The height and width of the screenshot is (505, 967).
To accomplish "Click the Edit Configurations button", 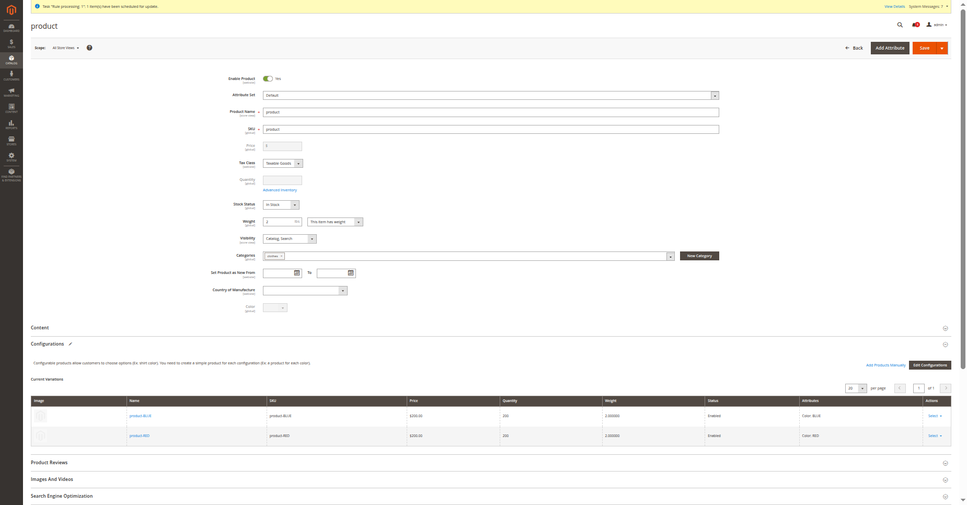I will click(x=930, y=365).
